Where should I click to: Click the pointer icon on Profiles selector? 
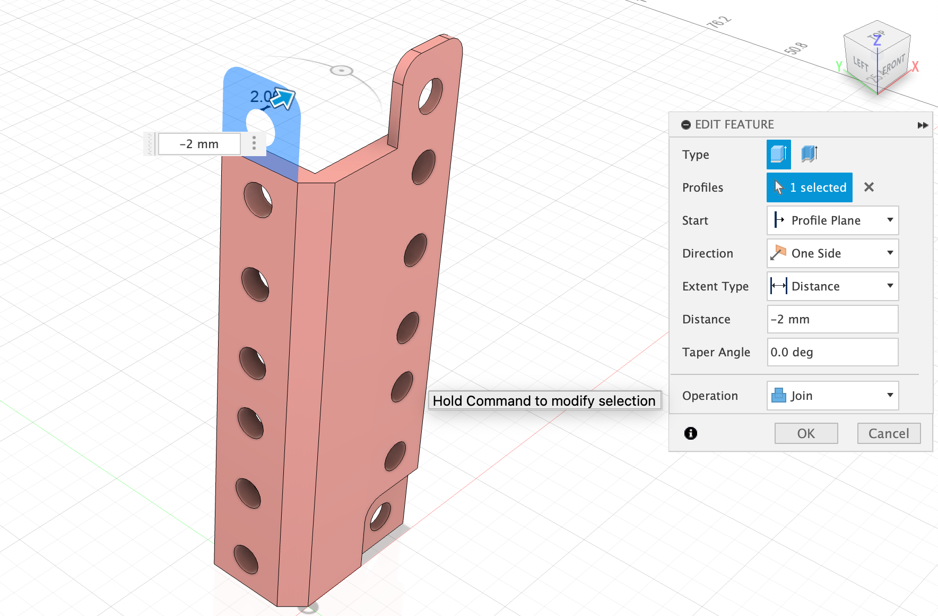[778, 187]
